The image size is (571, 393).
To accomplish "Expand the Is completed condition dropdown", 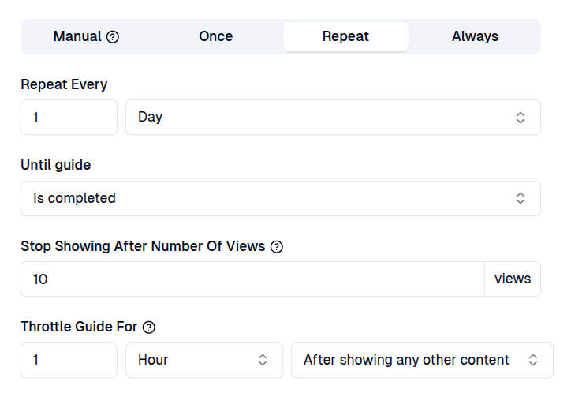I will coord(281,198).
